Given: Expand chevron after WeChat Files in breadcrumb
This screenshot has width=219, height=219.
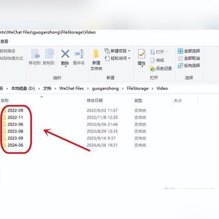Looking at the screenshot, I should click(x=88, y=89).
